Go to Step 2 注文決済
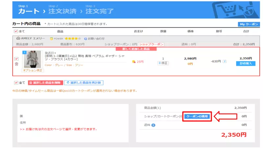Screen dimensions: 263x148 point(62,11)
